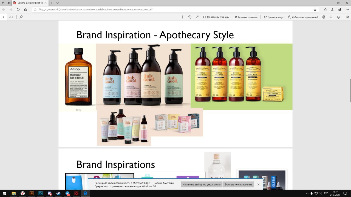Open 'Разметка страницы' layout options
Screen dimensions: 351x197
[x=245, y=17]
